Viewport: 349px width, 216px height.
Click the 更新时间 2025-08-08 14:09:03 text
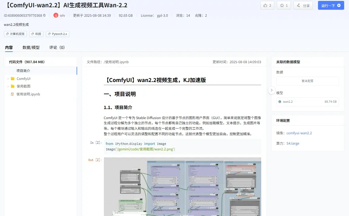point(237,62)
